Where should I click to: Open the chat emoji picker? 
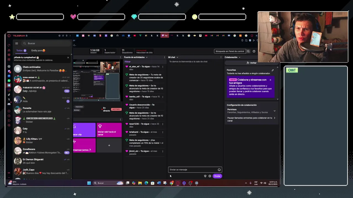(x=219, y=170)
